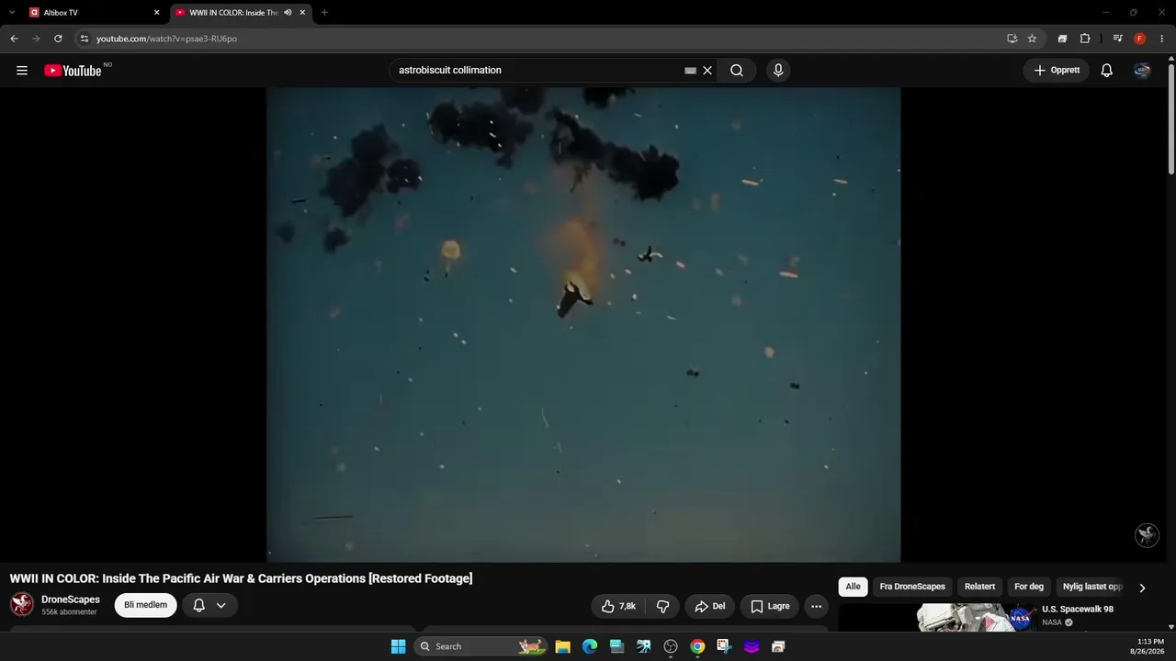Viewport: 1176px width, 661px height.
Task: Launch Microsoft Edge from taskbar
Action: click(590, 646)
